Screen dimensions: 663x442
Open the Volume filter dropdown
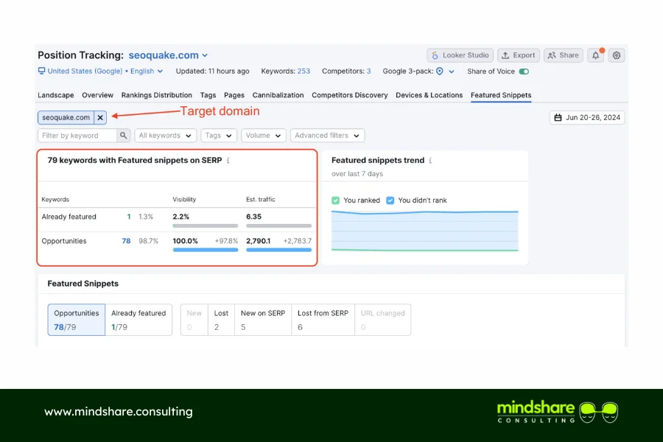264,136
